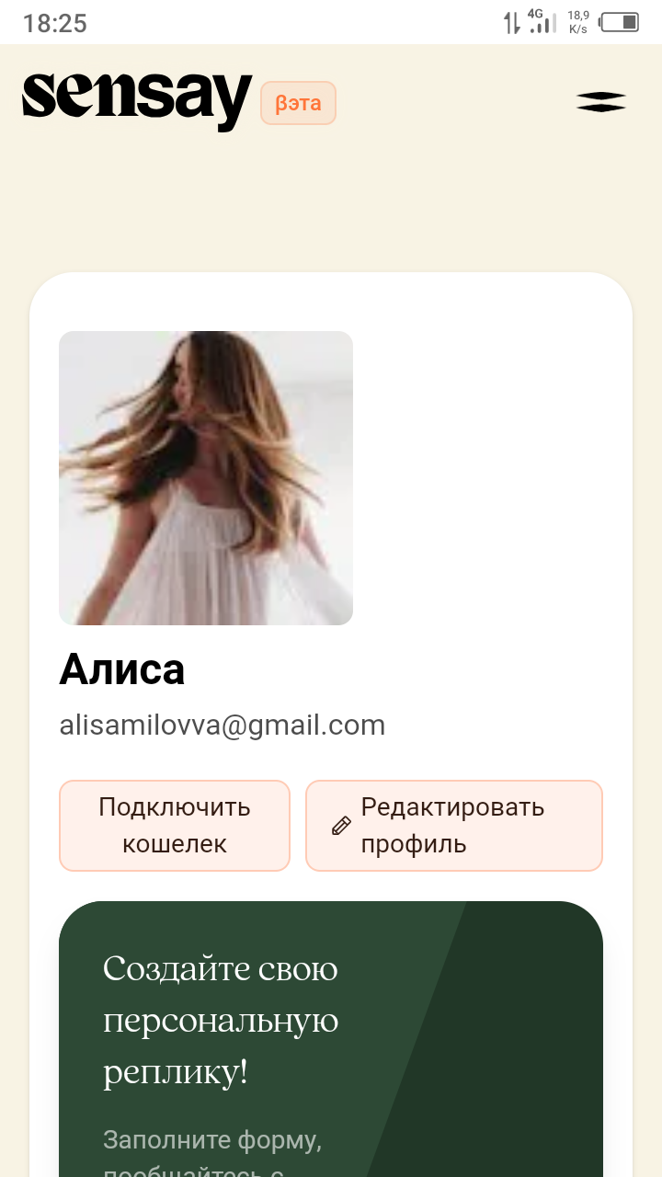The image size is (662, 1177).
Task: Click the pencil icon on edit button
Action: (341, 826)
